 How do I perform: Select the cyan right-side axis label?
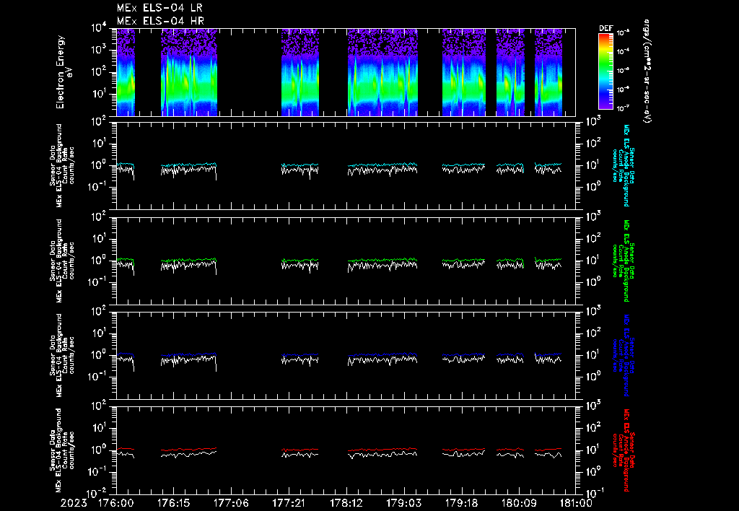pos(623,165)
